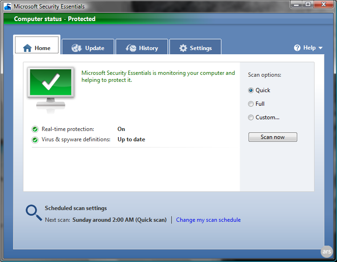Screen dimensions: 337x262
Task: Click the 'On' real-time protection status
Action: tap(121, 129)
